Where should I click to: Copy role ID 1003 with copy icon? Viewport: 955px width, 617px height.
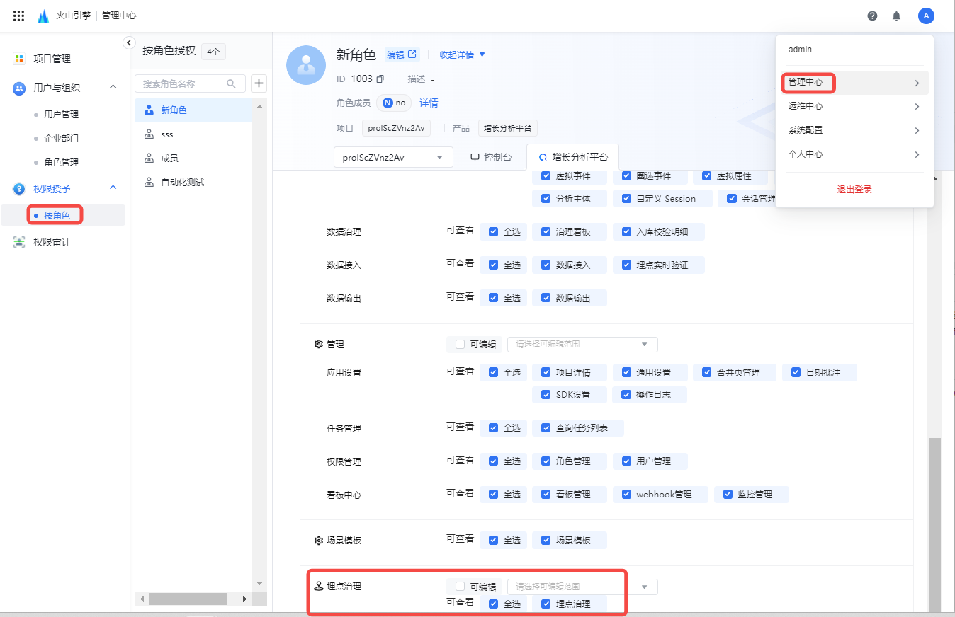[x=380, y=79]
